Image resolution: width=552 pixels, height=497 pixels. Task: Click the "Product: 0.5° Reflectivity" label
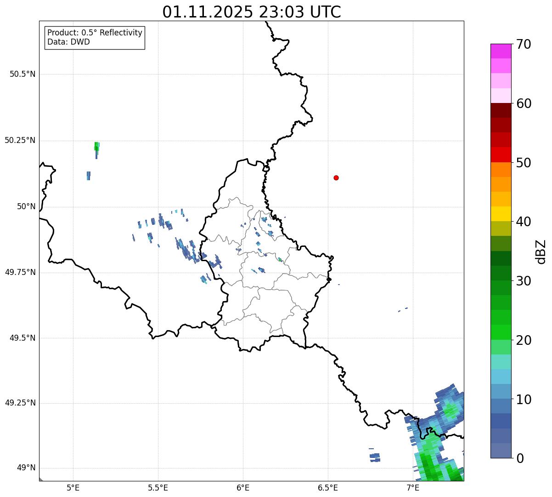pyautogui.click(x=95, y=33)
